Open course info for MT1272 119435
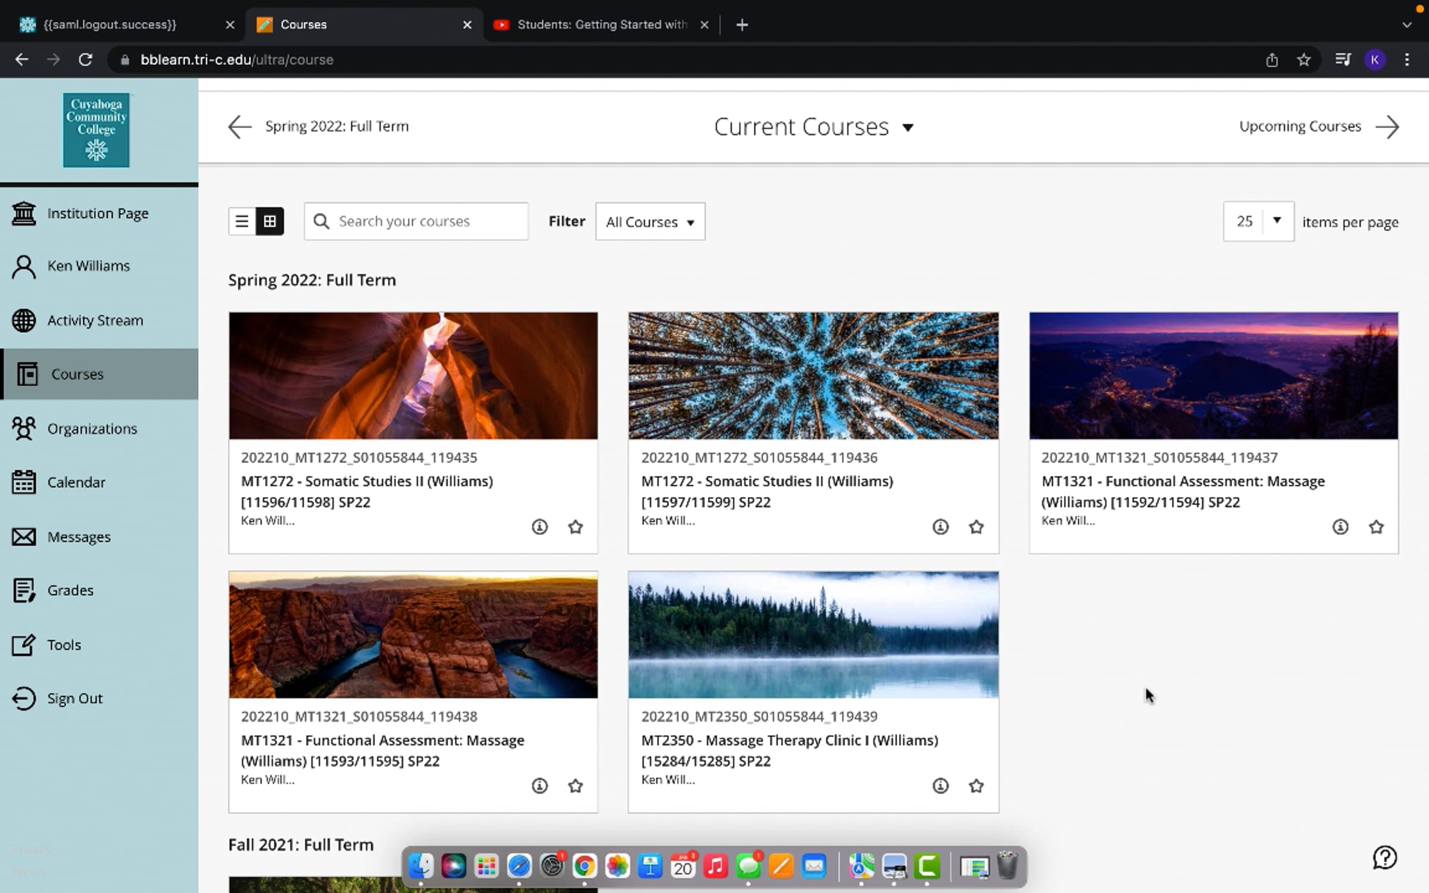The width and height of the screenshot is (1429, 893). click(539, 527)
